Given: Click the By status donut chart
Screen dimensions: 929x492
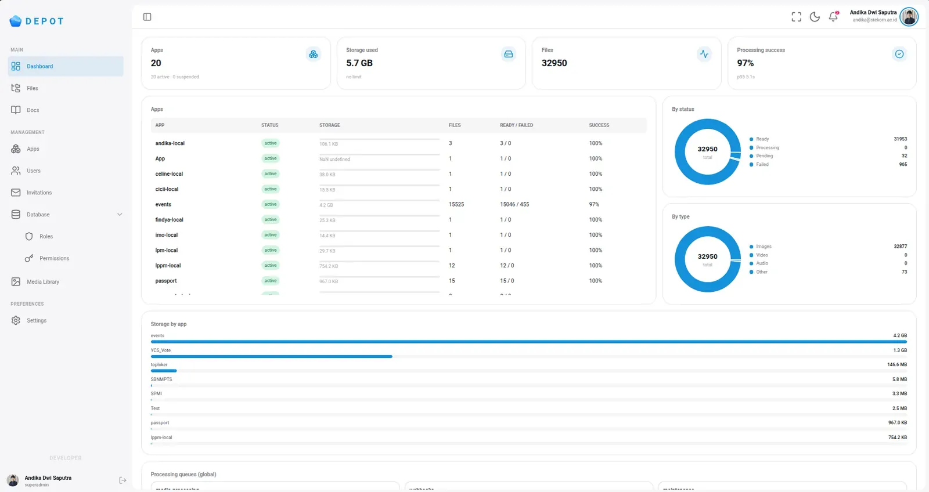Looking at the screenshot, I should coord(707,152).
